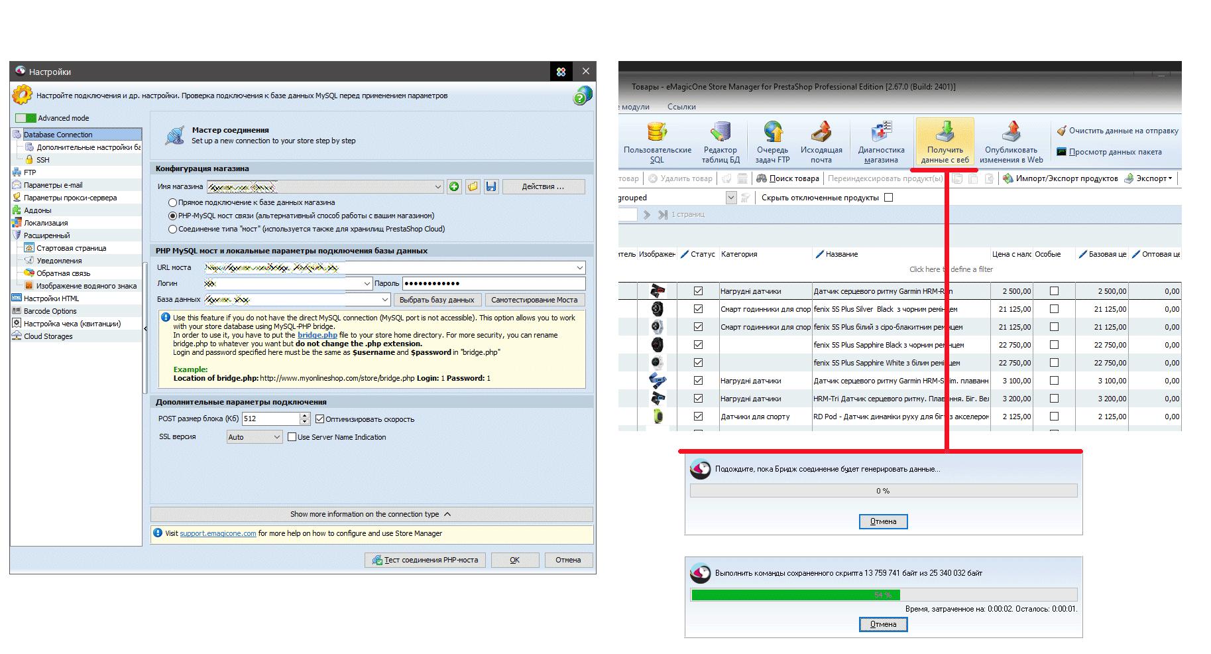The width and height of the screenshot is (1211, 654).
Task: Toggle status checkbox for fenix 5S Plus Silver row
Action: pos(698,309)
